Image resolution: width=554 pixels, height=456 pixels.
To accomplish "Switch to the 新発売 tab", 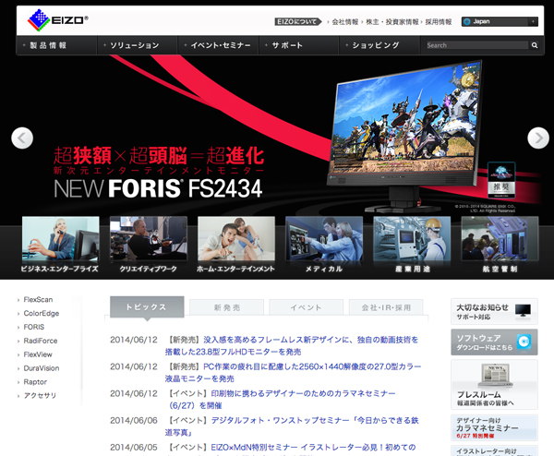I will (x=225, y=307).
